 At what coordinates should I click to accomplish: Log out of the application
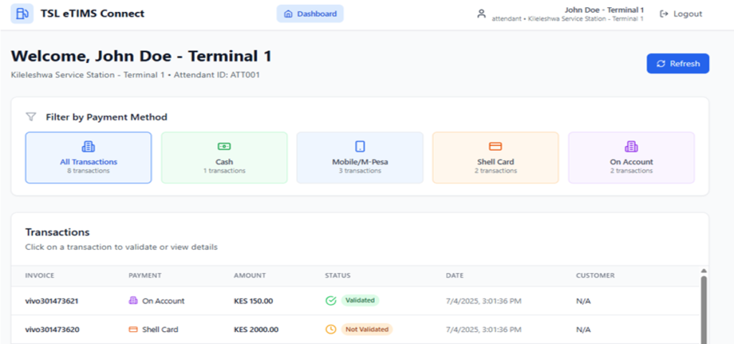(681, 14)
